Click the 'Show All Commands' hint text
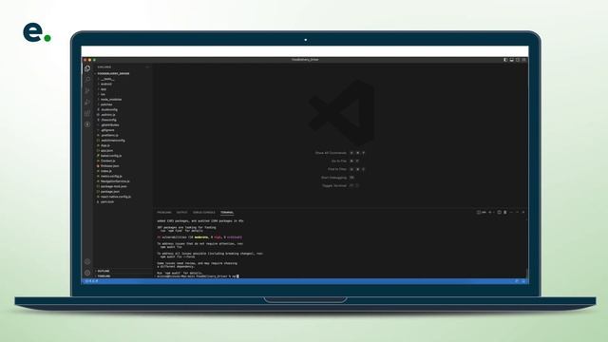This screenshot has width=608, height=342. click(x=331, y=153)
